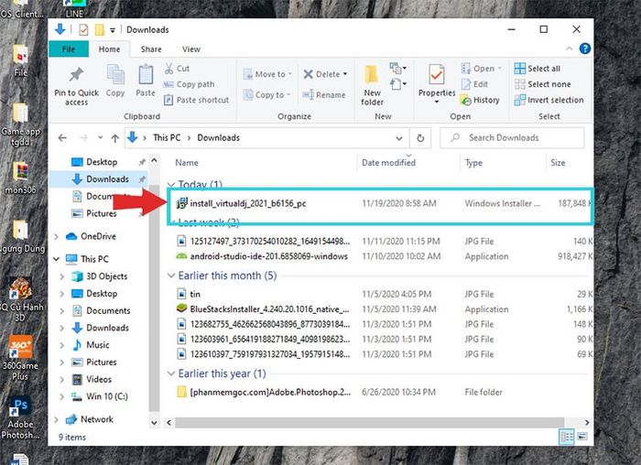The height and width of the screenshot is (465, 641).
Task: Switch to the Share tab
Action: [151, 49]
